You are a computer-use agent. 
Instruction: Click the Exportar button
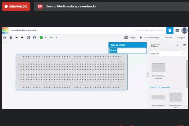tap(169, 37)
